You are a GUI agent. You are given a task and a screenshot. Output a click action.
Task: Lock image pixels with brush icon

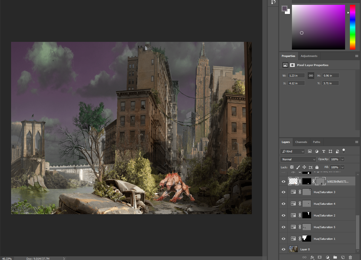click(298, 167)
